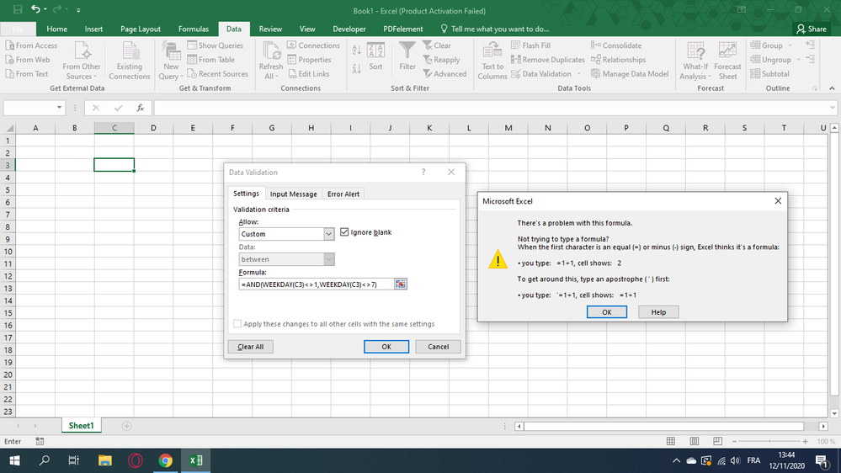Open the Allow dropdown showing Custom
Image resolution: width=841 pixels, height=473 pixels.
328,234
